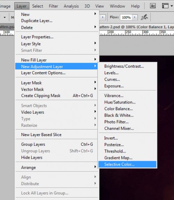Open the Layer menu
The height and width of the screenshot is (200, 174).
[x=22, y=6]
